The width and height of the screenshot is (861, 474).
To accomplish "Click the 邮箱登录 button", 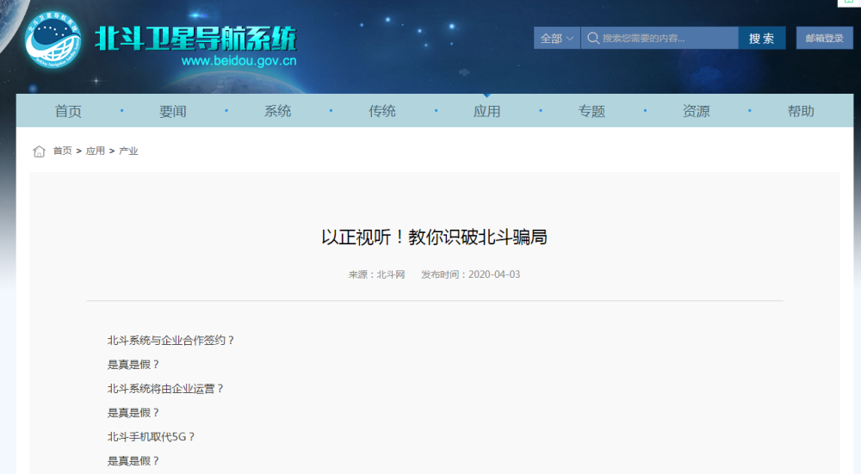I will [x=824, y=38].
